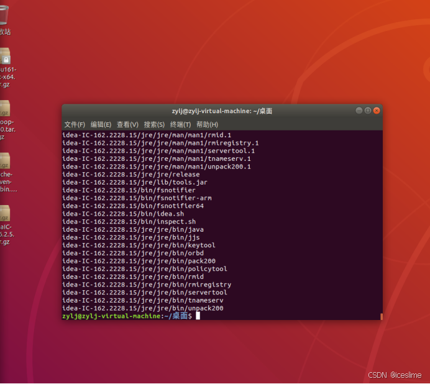430x384 pixels.
Task: Click the line ending in lib/tools.jar
Action: point(135,183)
